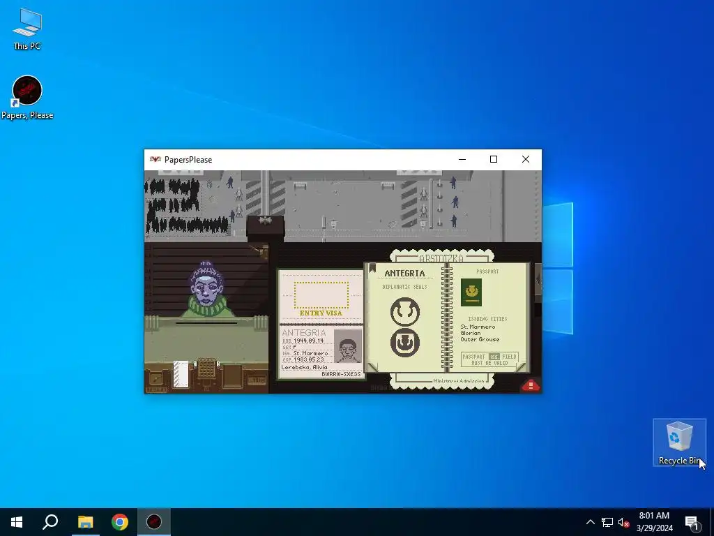Click the Issuing Cities heading
Screen dimensions: 714x536
click(487, 319)
